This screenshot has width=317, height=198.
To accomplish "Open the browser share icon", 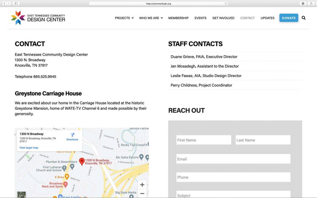I will pos(311,4).
